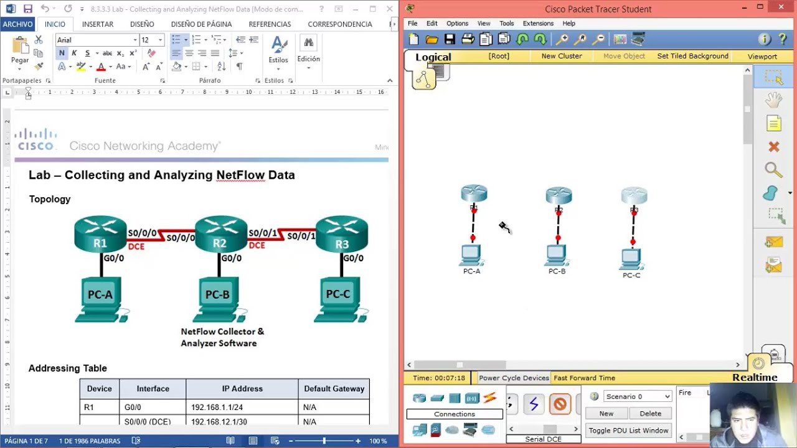Activate the red X Delete tool
The height and width of the screenshot is (448, 797).
pyautogui.click(x=773, y=147)
